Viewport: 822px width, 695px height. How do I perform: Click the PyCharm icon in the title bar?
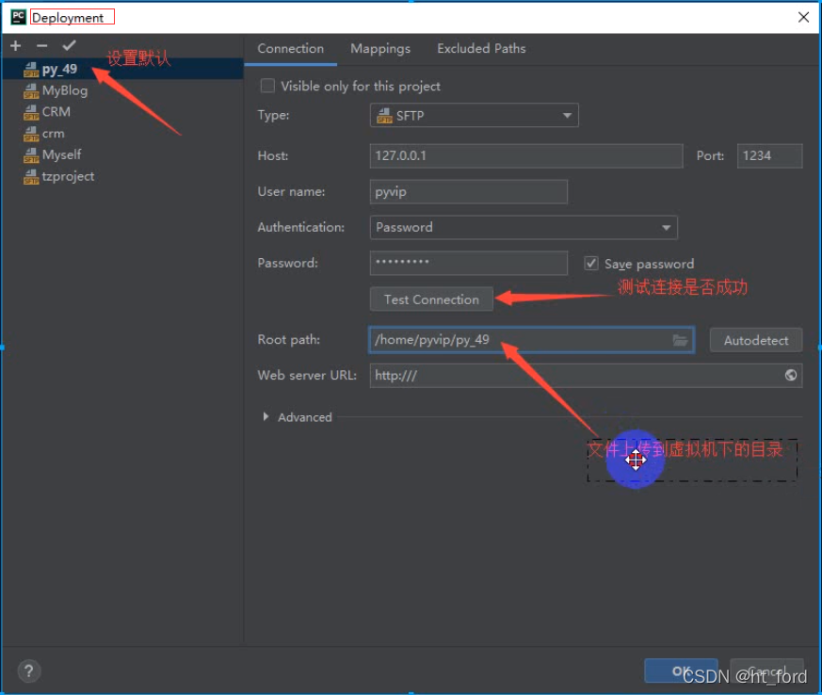click(x=18, y=17)
